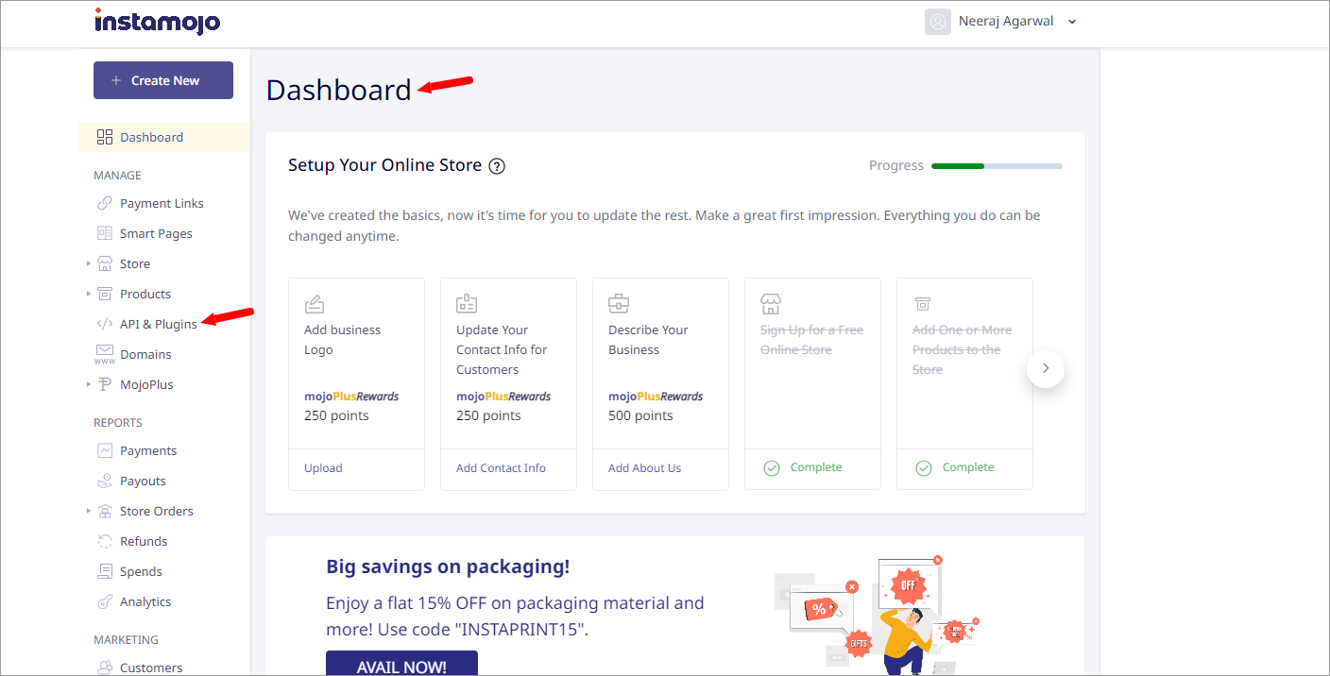Select the Domains www icon
Screen dimensions: 1330x676
point(105,354)
